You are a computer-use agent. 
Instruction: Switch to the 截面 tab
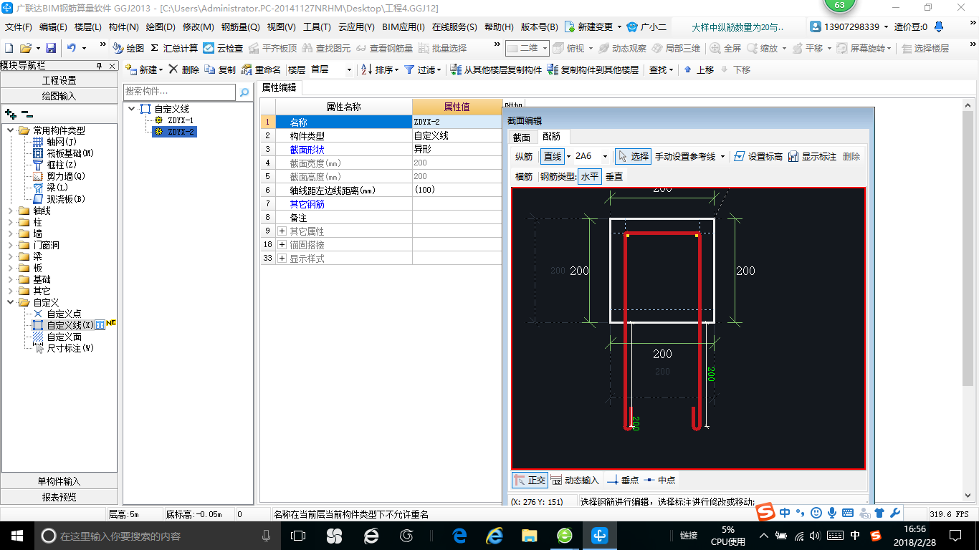(x=522, y=137)
